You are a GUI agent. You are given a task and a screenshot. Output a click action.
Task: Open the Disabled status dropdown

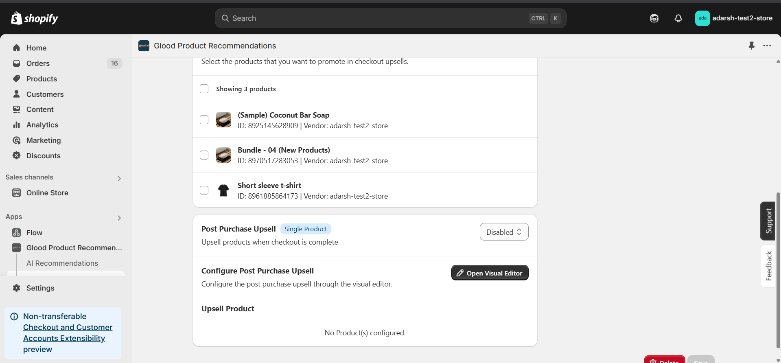(504, 232)
